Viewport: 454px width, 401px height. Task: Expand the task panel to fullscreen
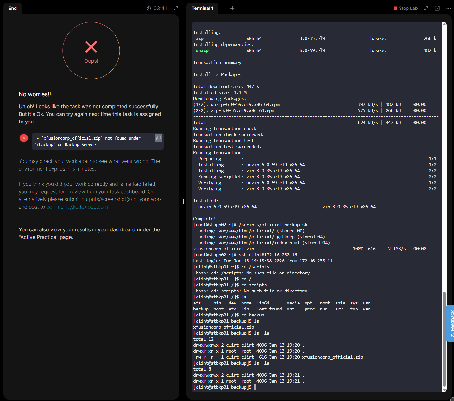tap(176, 8)
